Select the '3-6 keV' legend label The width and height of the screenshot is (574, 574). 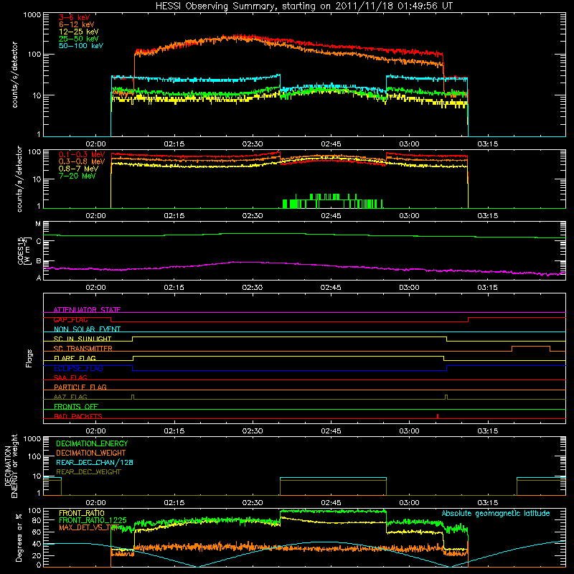pyautogui.click(x=75, y=17)
